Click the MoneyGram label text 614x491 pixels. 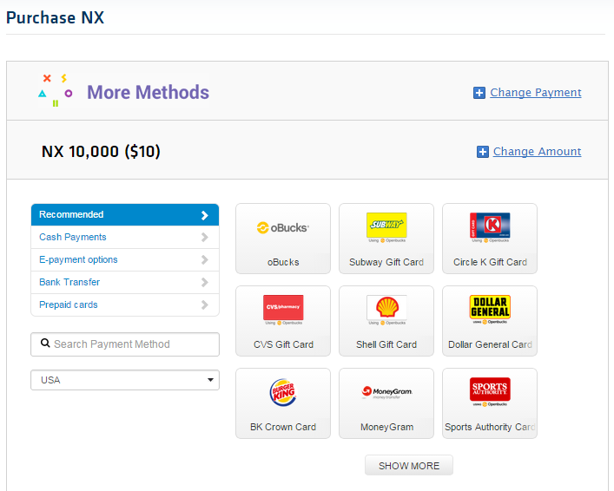pyautogui.click(x=386, y=427)
